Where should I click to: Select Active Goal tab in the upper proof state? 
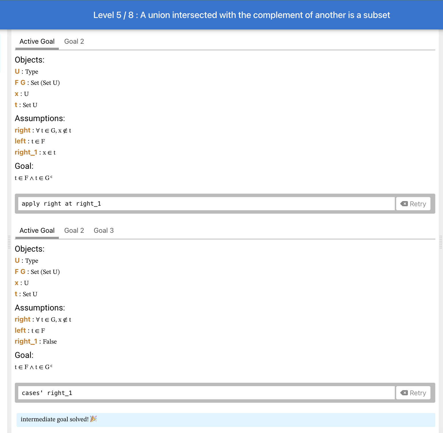point(37,41)
